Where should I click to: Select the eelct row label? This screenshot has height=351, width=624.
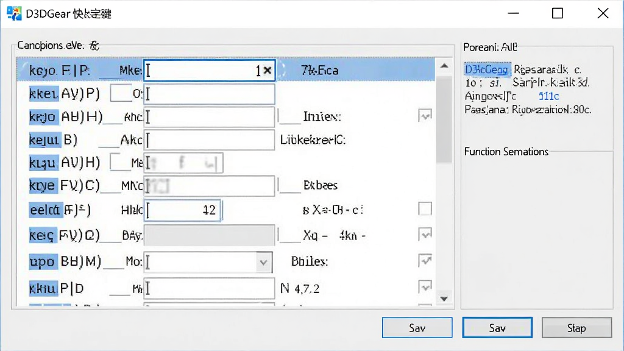[x=60, y=210]
